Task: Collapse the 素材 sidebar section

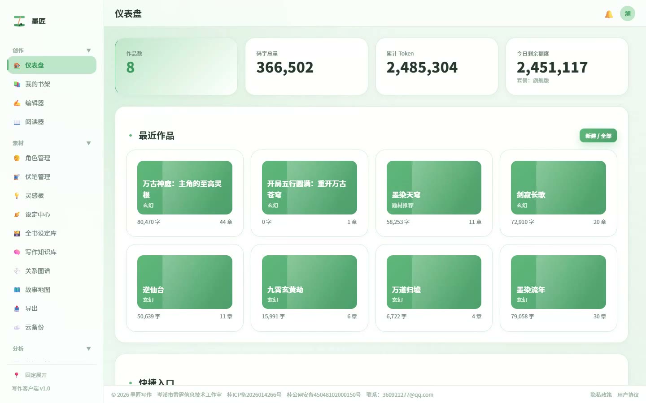Action: (x=88, y=143)
